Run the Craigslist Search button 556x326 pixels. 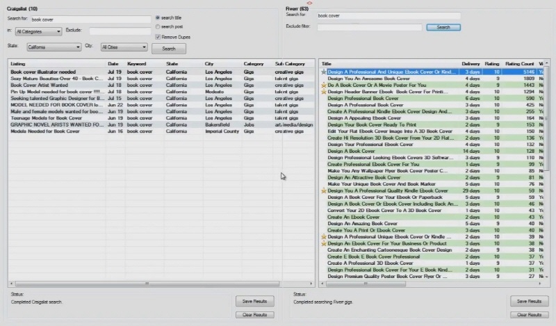click(169, 49)
